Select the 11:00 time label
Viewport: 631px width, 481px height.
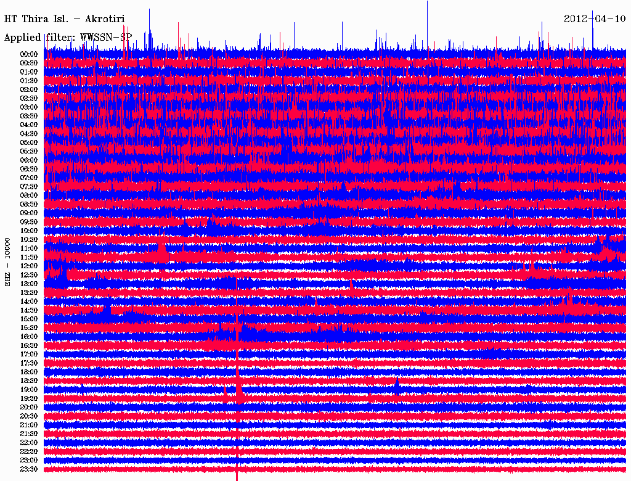pos(29,249)
